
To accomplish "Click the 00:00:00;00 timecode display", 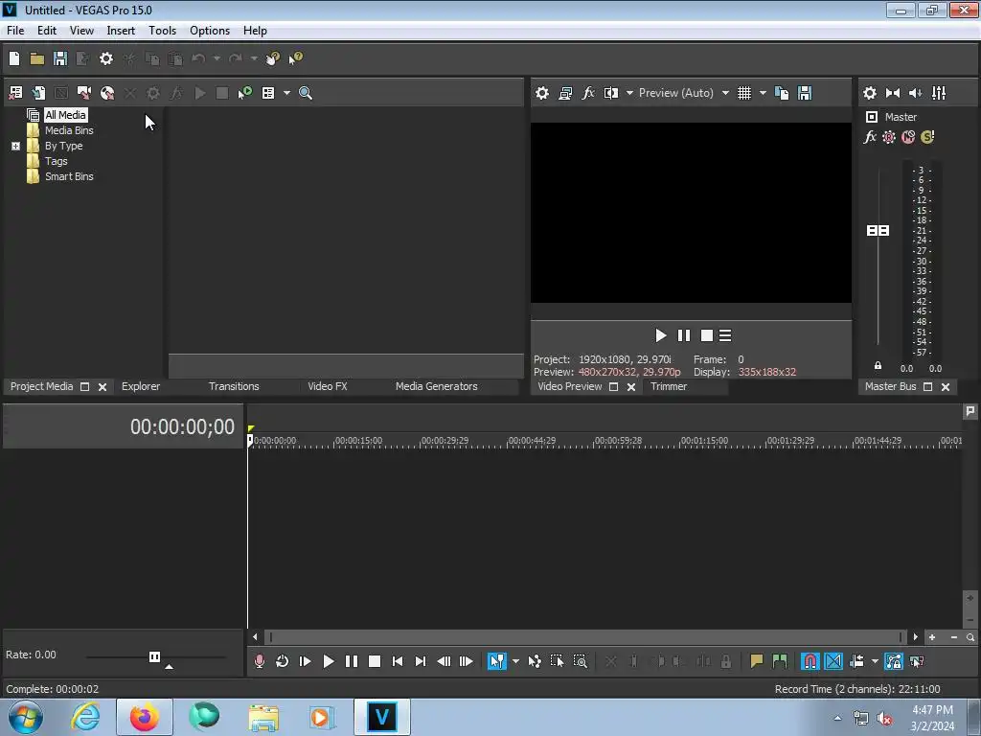I will [182, 426].
